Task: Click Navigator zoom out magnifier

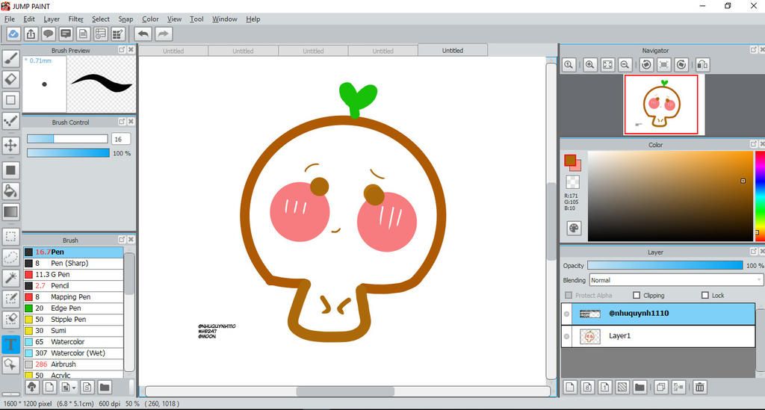Action: coord(625,64)
